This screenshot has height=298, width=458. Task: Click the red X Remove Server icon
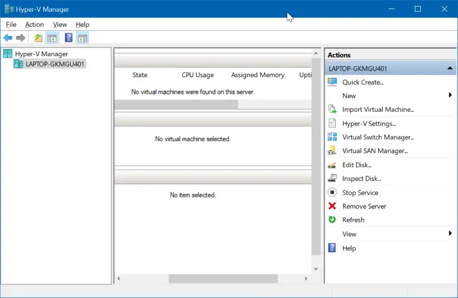coord(332,206)
